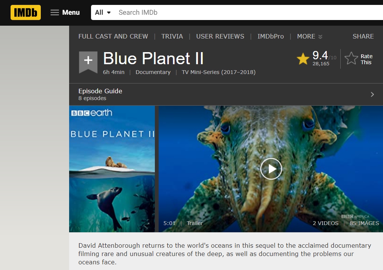This screenshot has height=270, width=383.
Task: Open User Reviews link
Action: point(220,36)
